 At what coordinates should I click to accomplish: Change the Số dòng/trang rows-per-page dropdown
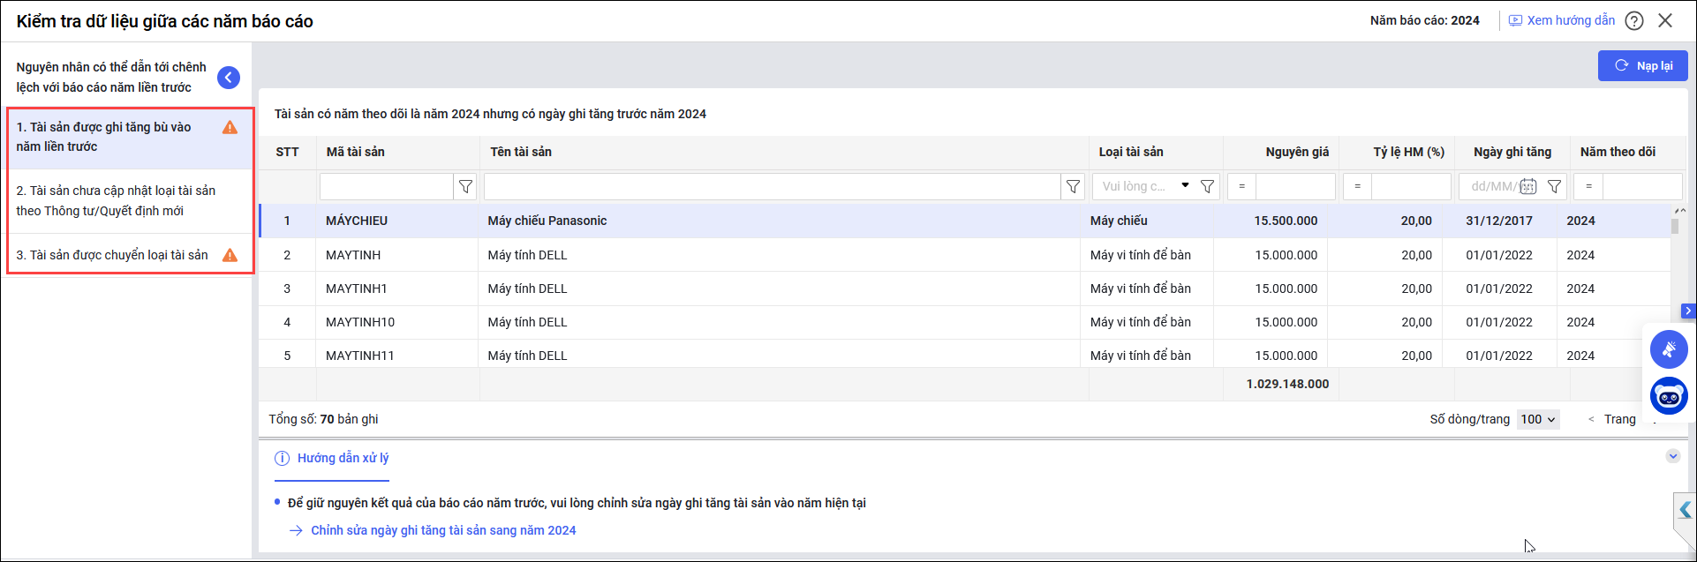(x=1538, y=419)
